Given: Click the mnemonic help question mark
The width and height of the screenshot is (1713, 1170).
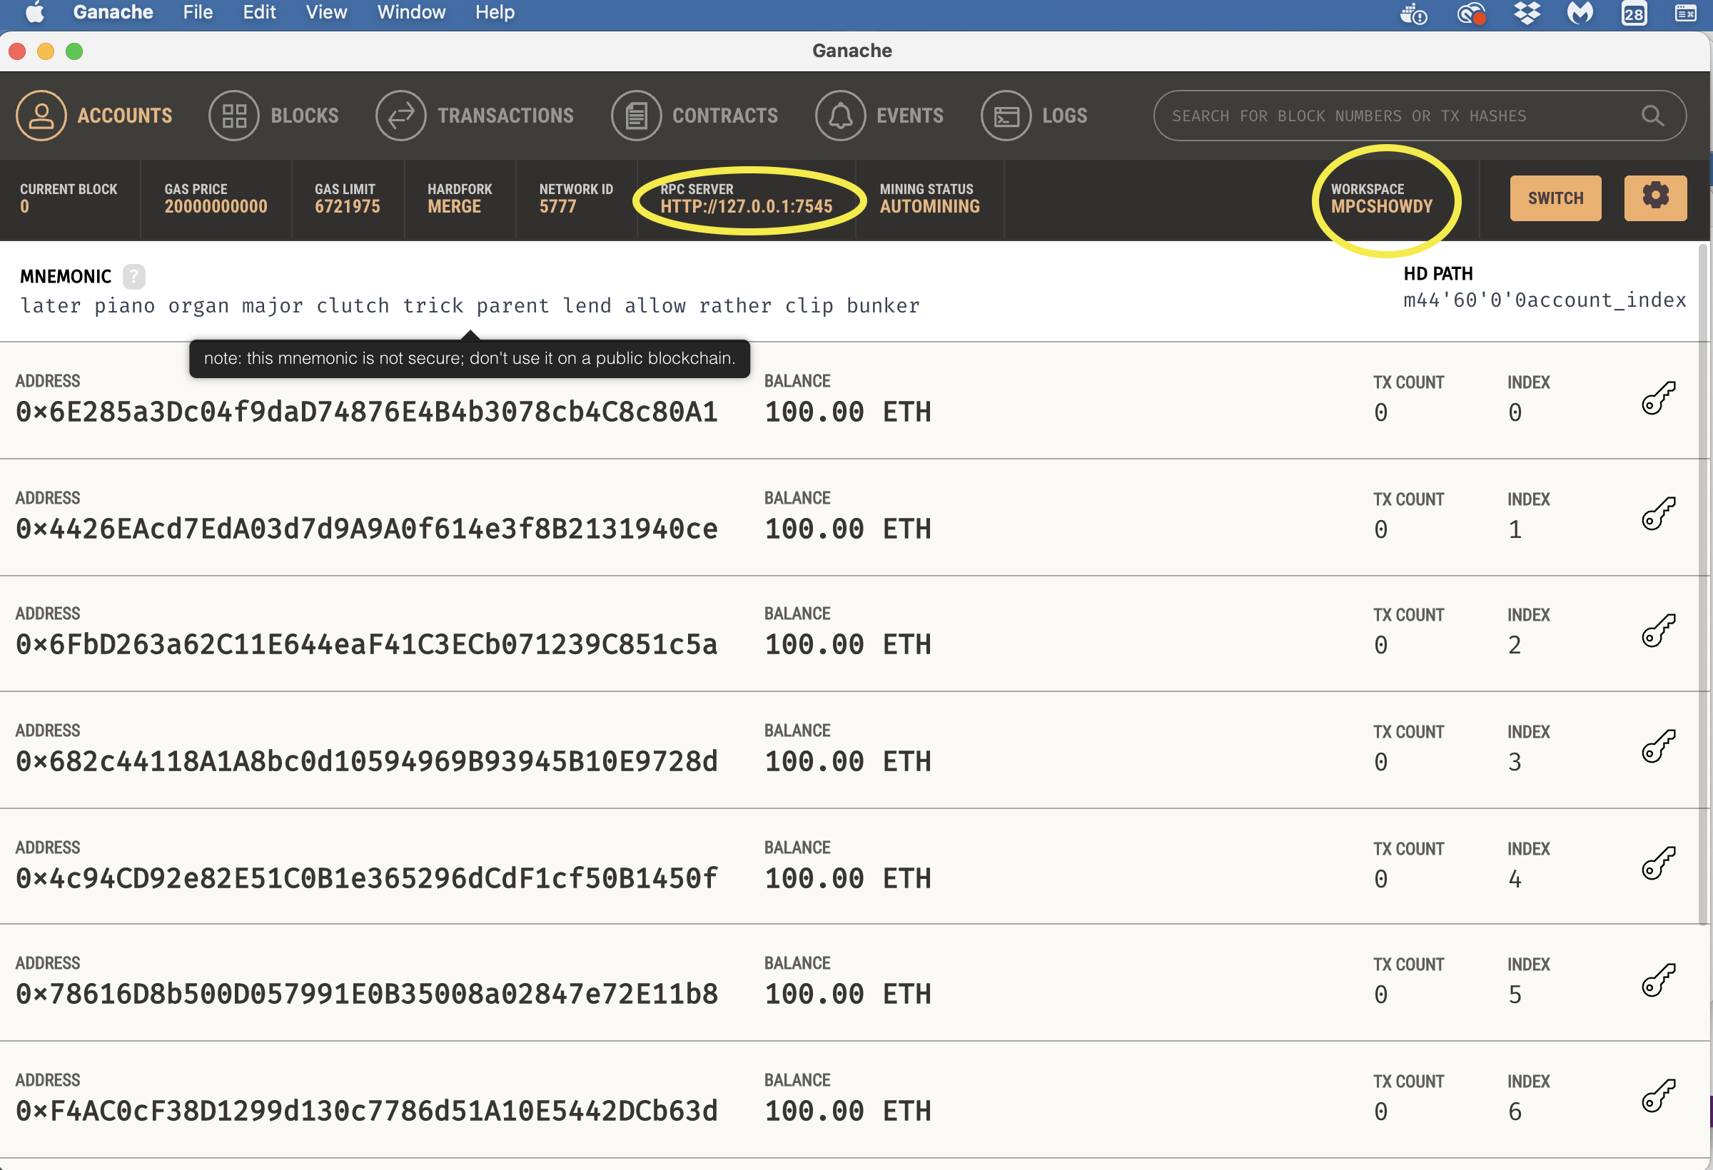Looking at the screenshot, I should point(133,276).
